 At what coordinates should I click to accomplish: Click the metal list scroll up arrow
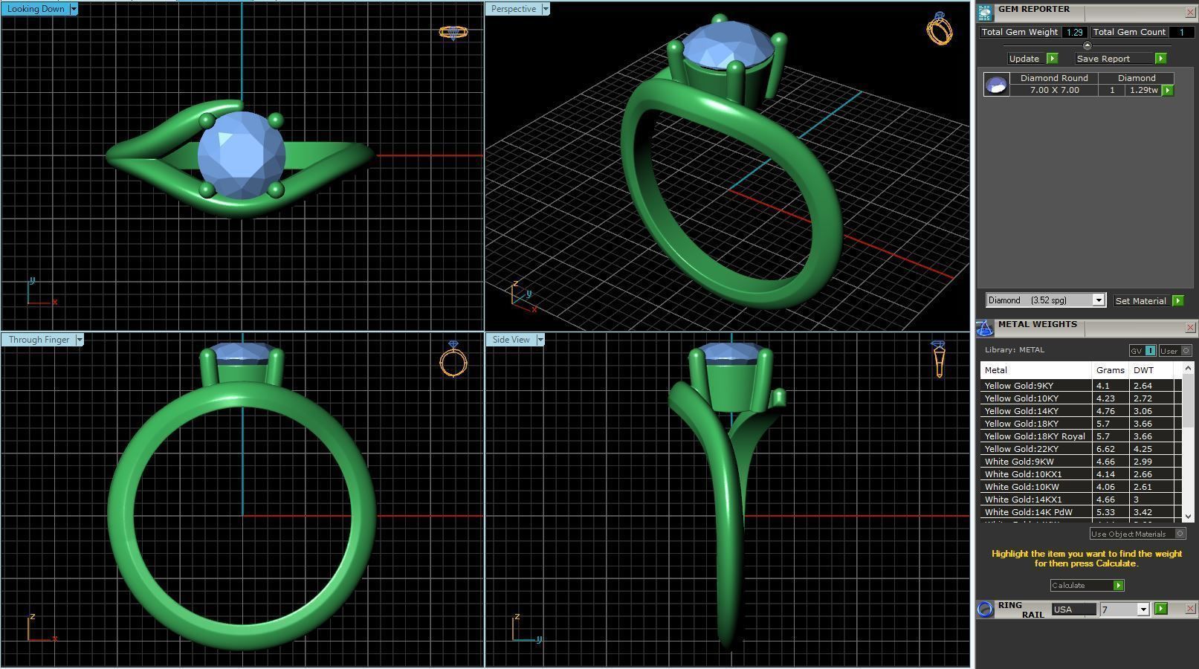pos(1187,368)
